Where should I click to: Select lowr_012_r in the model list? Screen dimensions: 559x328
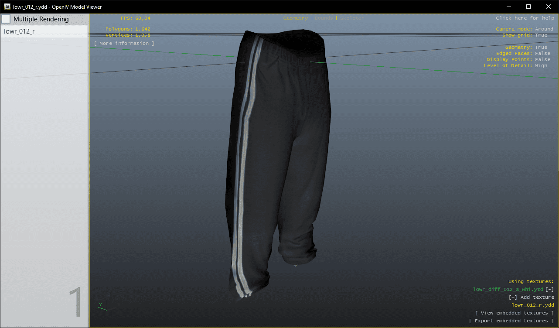pyautogui.click(x=19, y=31)
